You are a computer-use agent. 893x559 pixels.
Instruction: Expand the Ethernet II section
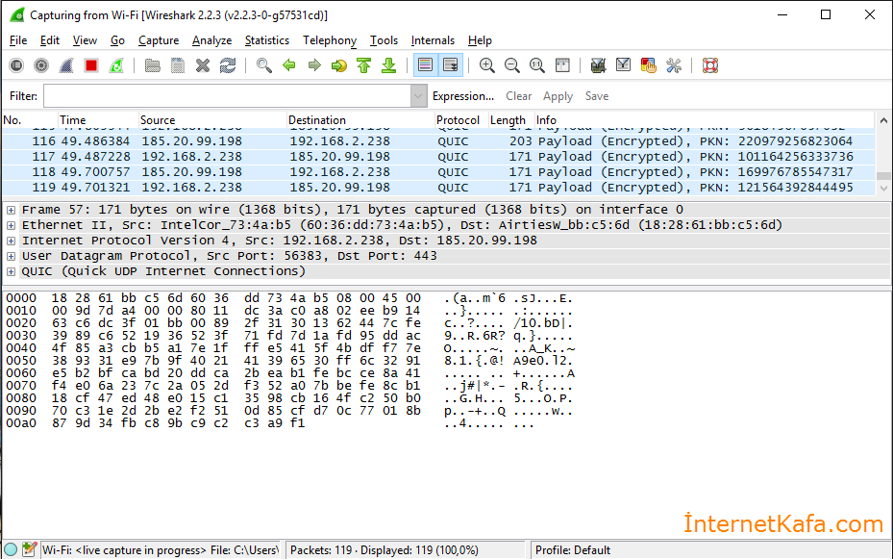11,226
